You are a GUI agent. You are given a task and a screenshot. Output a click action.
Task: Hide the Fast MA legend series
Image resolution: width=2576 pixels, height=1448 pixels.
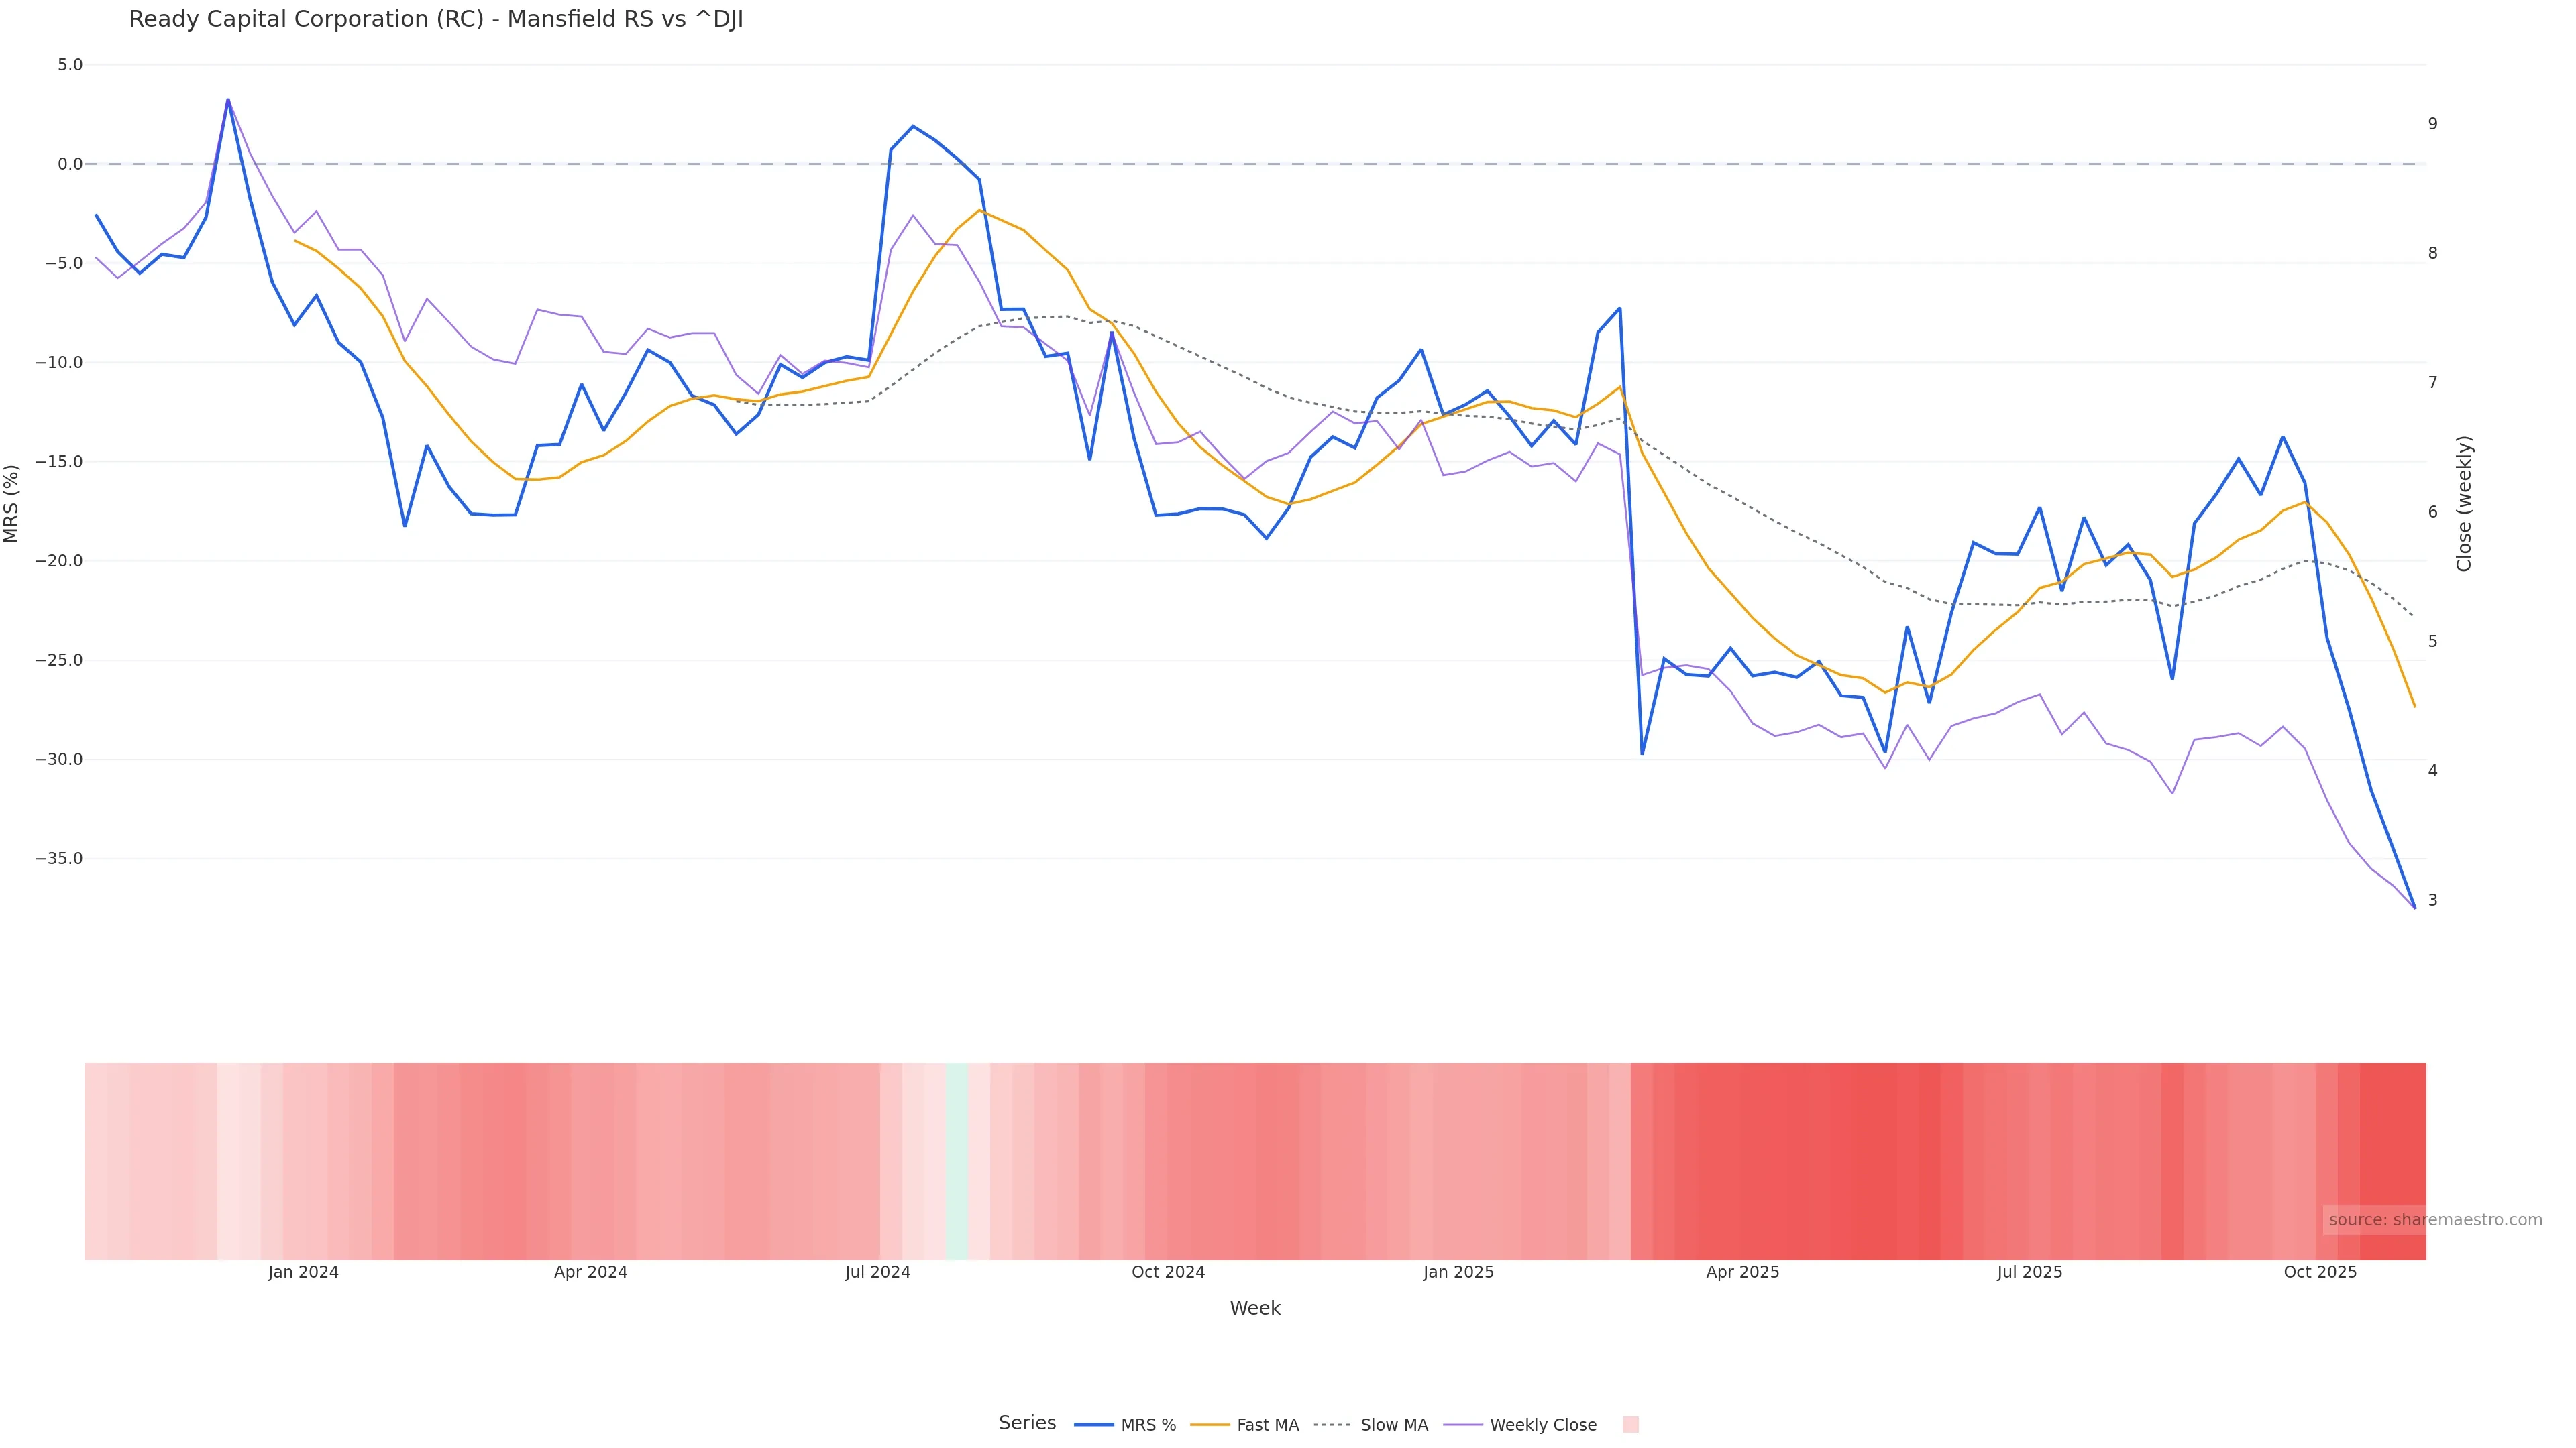(x=1267, y=1425)
